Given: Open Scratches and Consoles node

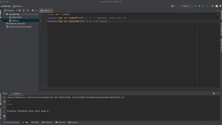Looking at the screenshot, I should click(19, 27).
